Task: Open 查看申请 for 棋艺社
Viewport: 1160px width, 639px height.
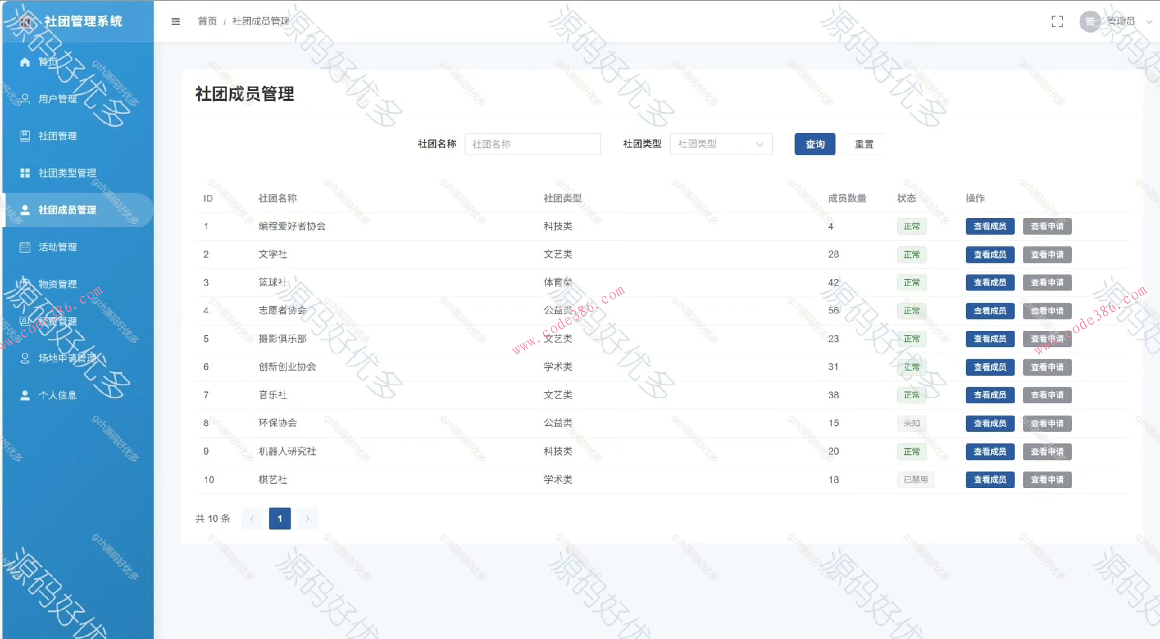Action: coord(1047,480)
